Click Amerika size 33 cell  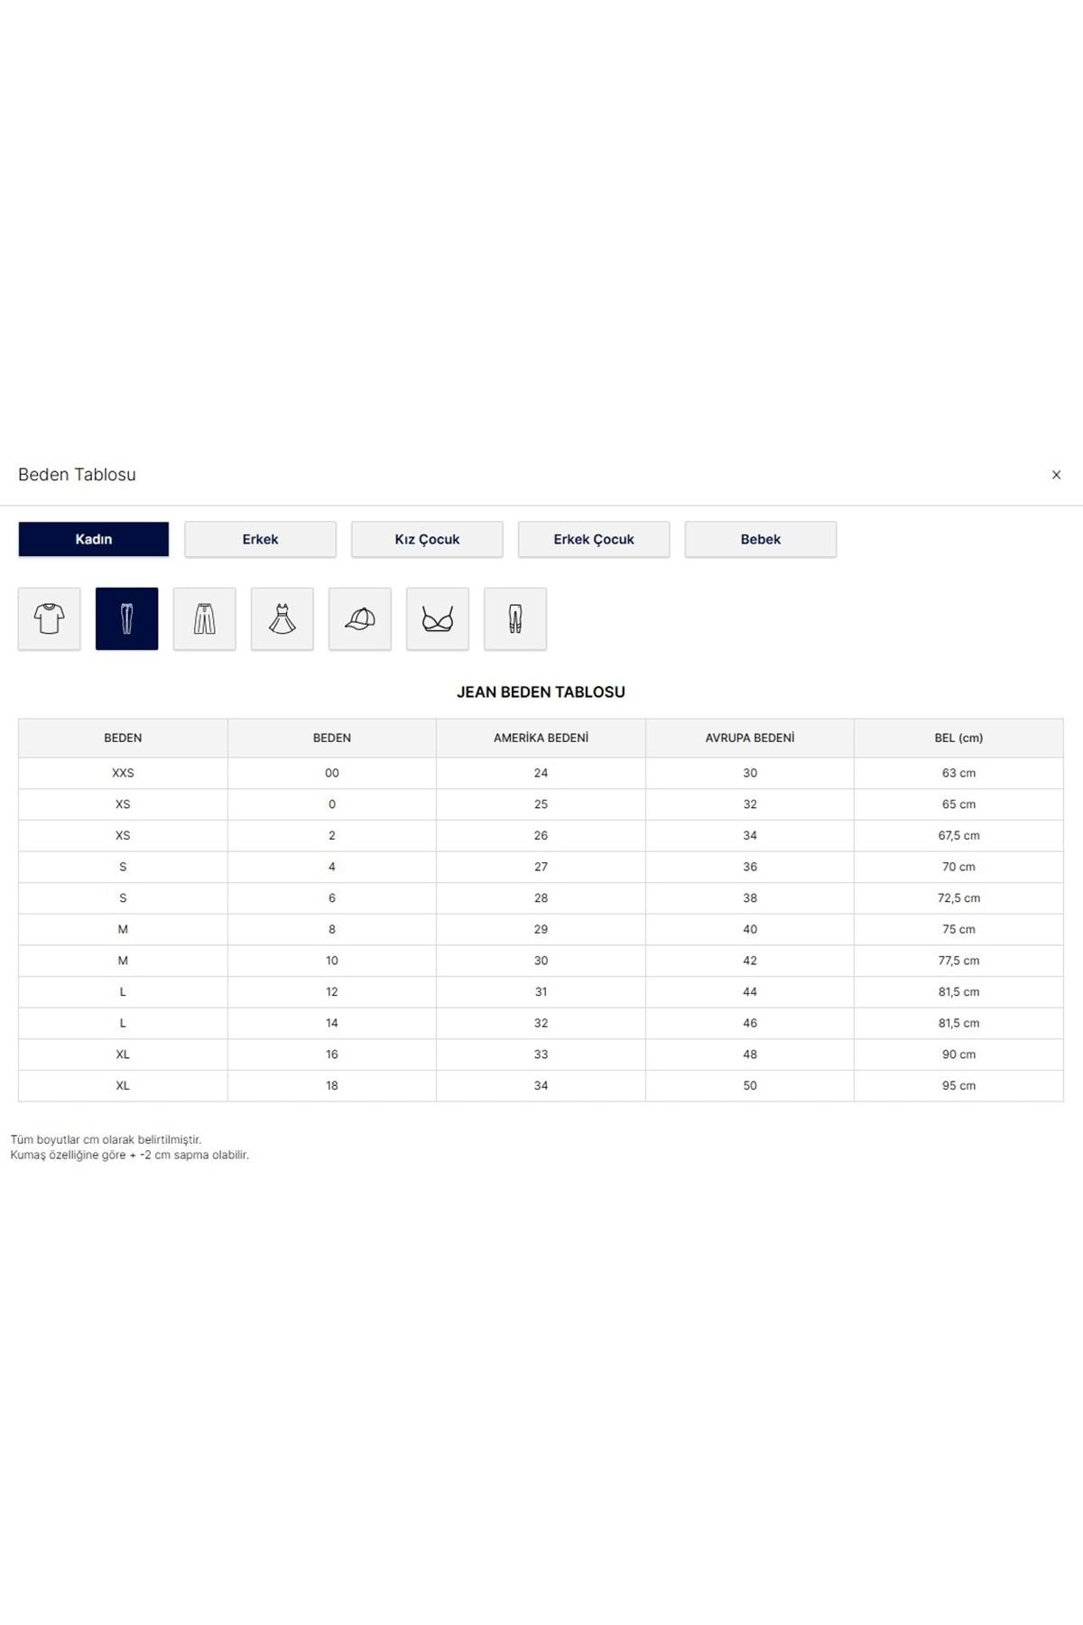click(x=541, y=1054)
